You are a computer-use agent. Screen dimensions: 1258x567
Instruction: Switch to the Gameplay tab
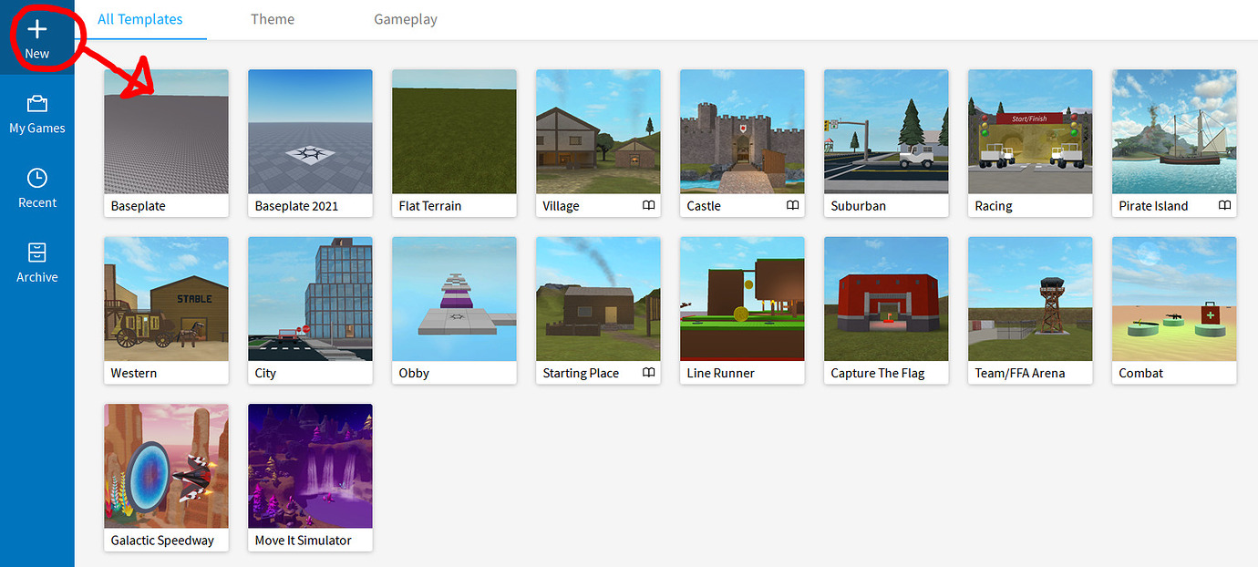(406, 18)
